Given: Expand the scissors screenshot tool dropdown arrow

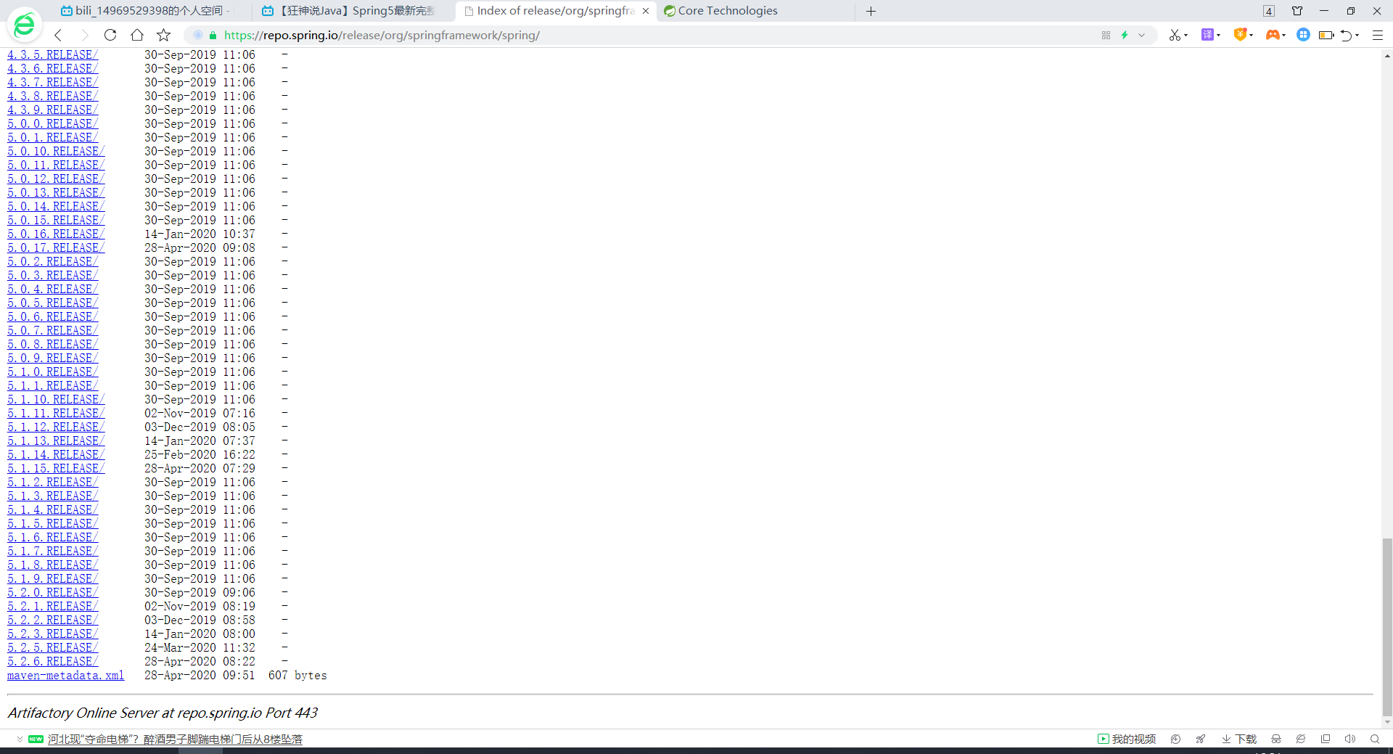Looking at the screenshot, I should (x=1186, y=36).
